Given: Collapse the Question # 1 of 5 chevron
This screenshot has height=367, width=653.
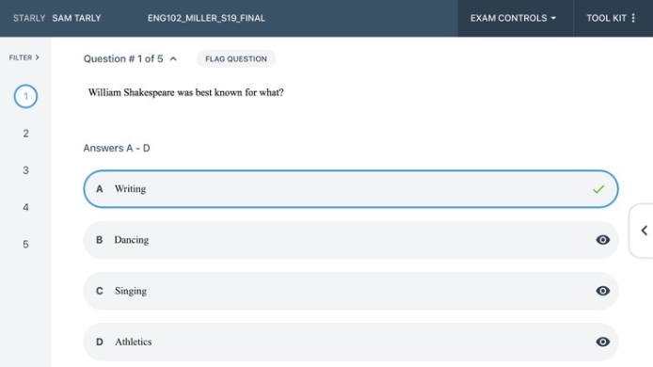Looking at the screenshot, I should 173,59.
